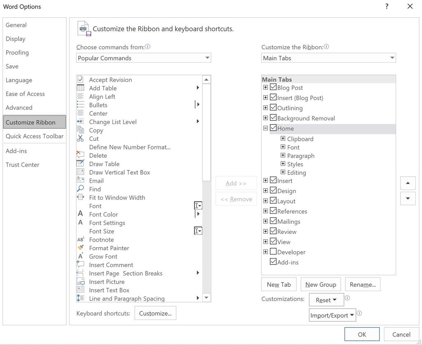Click the info icon beside Choose commands from
The image size is (422, 345).
[148, 47]
